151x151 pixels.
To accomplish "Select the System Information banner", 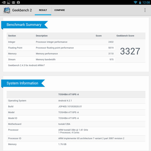I will [23, 83].
